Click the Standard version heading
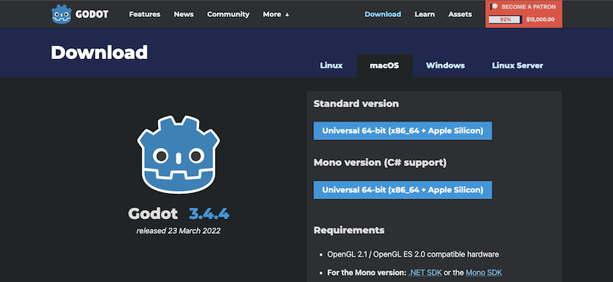 356,103
